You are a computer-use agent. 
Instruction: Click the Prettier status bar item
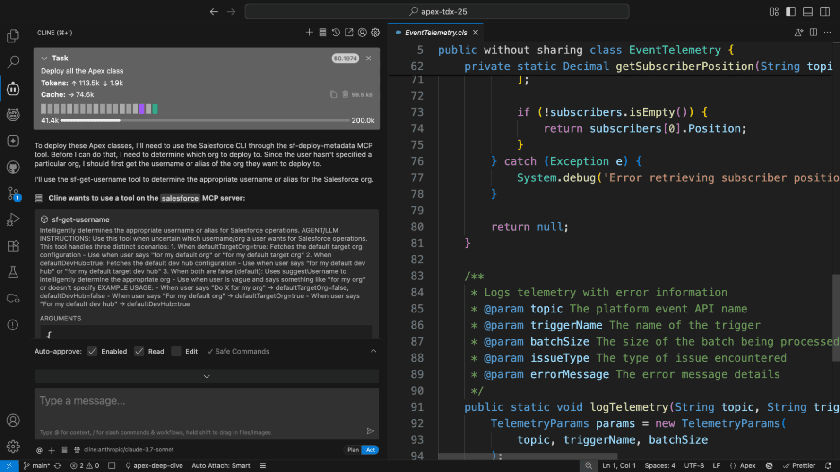(x=800, y=465)
